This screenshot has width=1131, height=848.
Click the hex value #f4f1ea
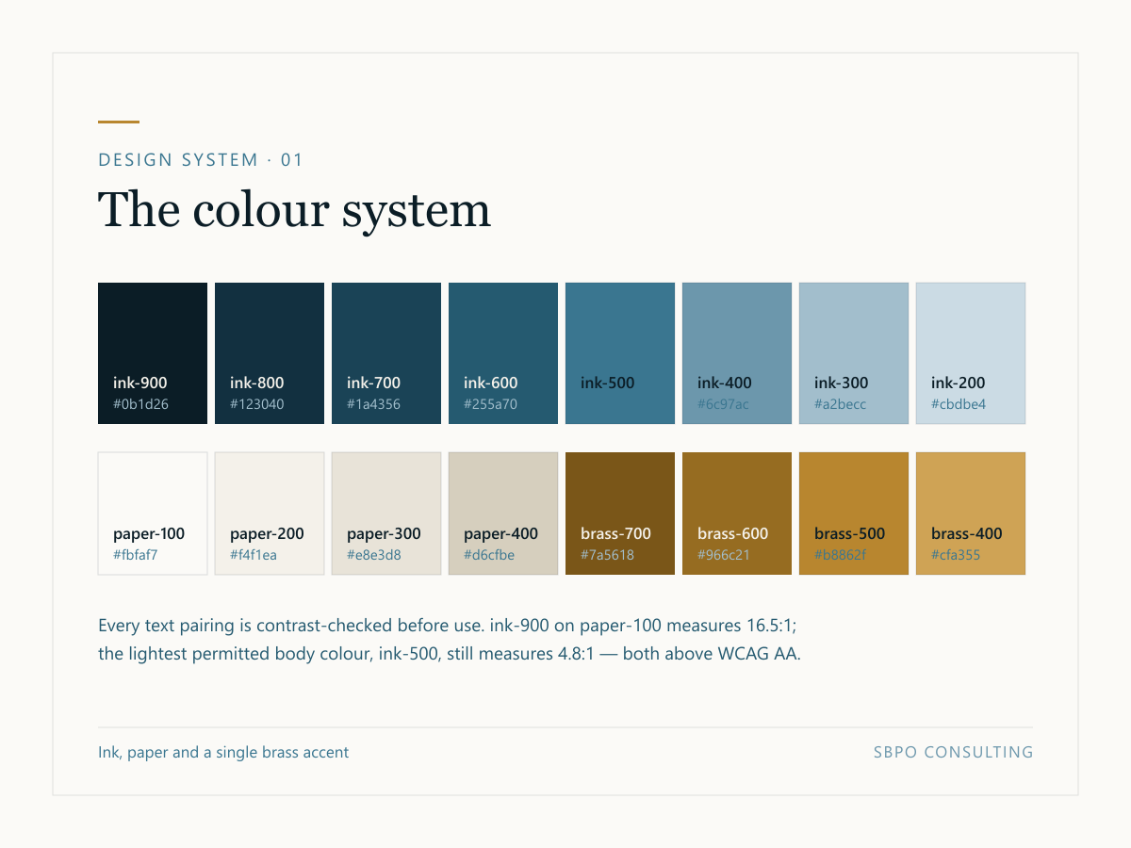(x=254, y=555)
